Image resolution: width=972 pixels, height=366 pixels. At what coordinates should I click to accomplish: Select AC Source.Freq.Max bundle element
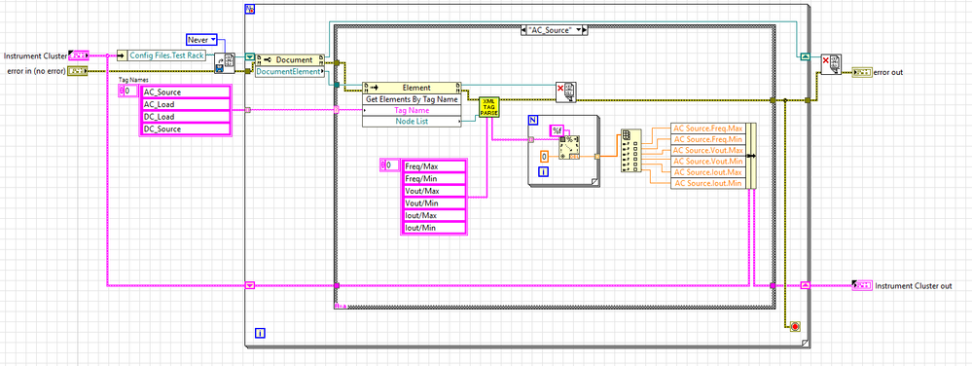707,128
